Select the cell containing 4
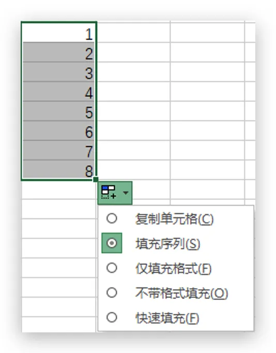Screen dimensions: 276x353 [x=59, y=91]
